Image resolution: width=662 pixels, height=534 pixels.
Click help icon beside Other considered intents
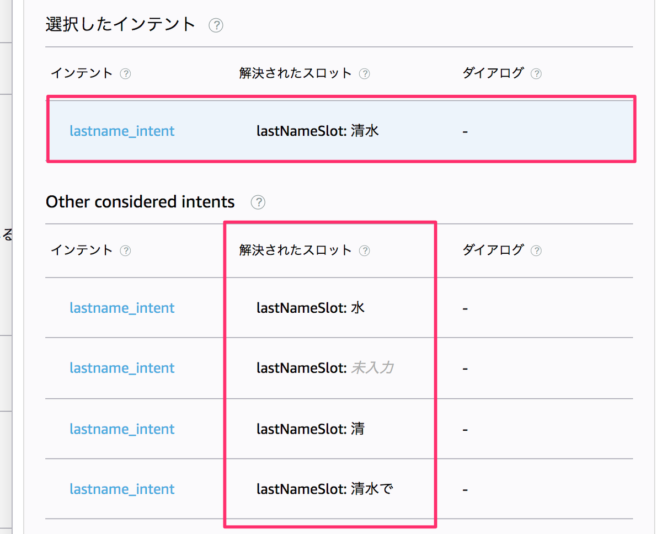coord(258,202)
